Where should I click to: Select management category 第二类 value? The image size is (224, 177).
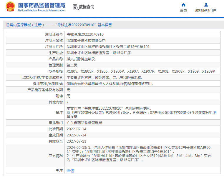(72, 65)
